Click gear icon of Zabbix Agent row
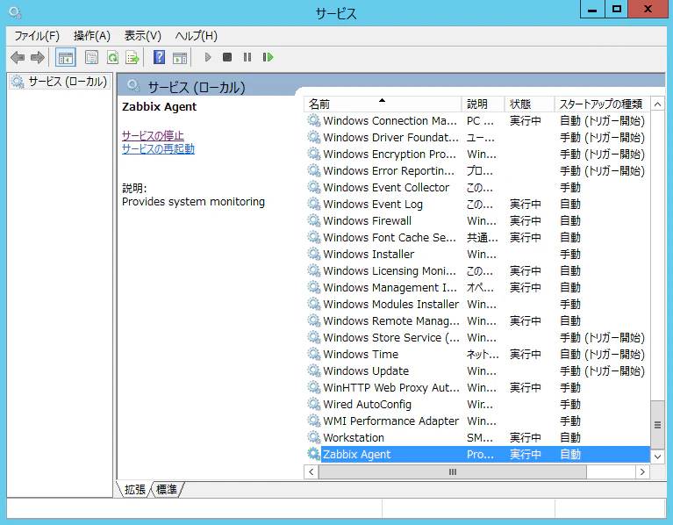This screenshot has height=525, width=673. point(314,454)
